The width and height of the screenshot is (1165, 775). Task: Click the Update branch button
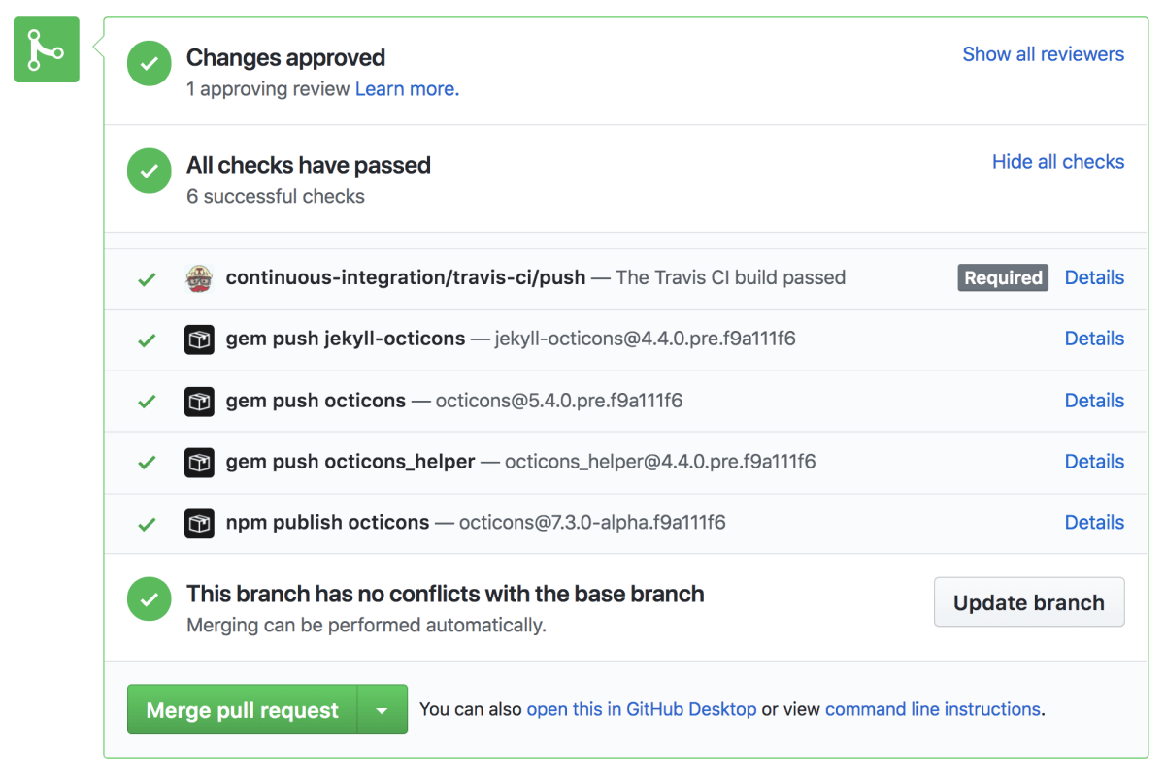coord(1028,602)
